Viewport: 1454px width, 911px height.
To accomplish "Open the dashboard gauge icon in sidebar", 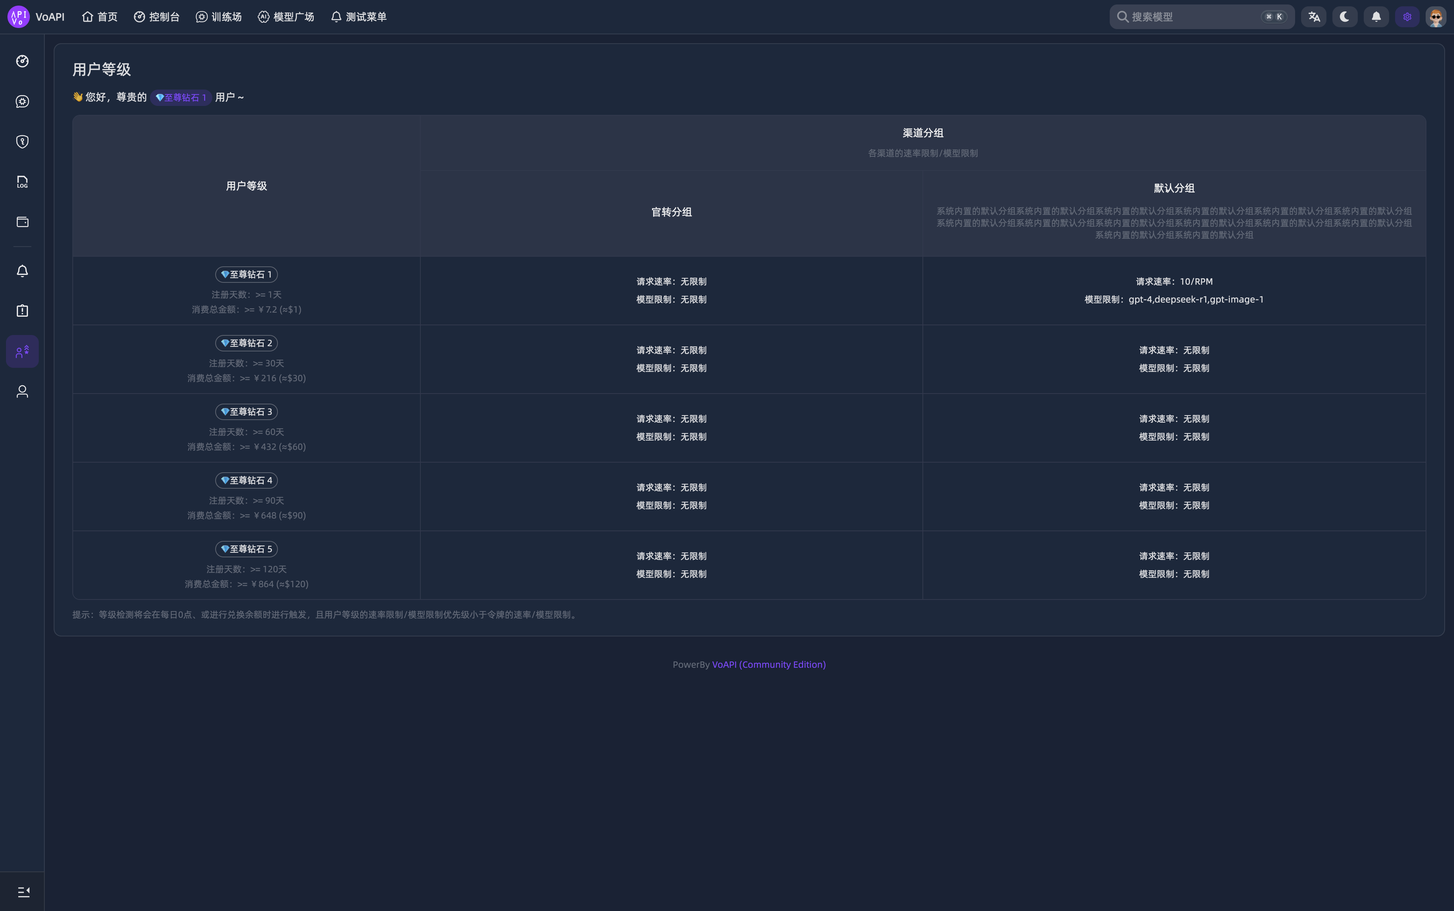I will pos(22,61).
